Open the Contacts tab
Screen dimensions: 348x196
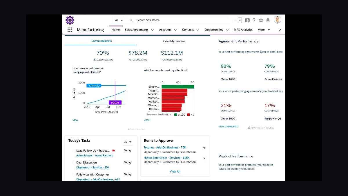click(188, 30)
